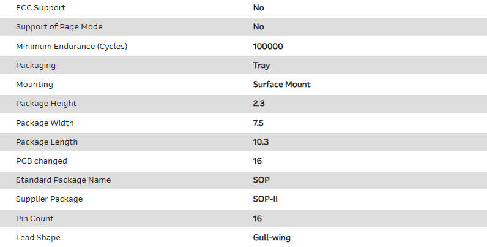Click the Minimum Endurance (Cycles) label
This screenshot has width=487, height=247.
(x=72, y=46)
